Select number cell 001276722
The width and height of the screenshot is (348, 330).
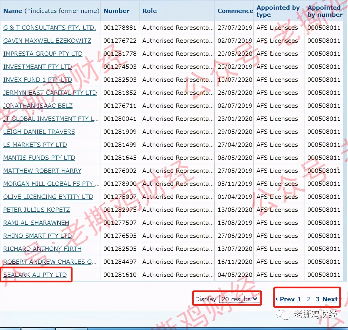120,41
